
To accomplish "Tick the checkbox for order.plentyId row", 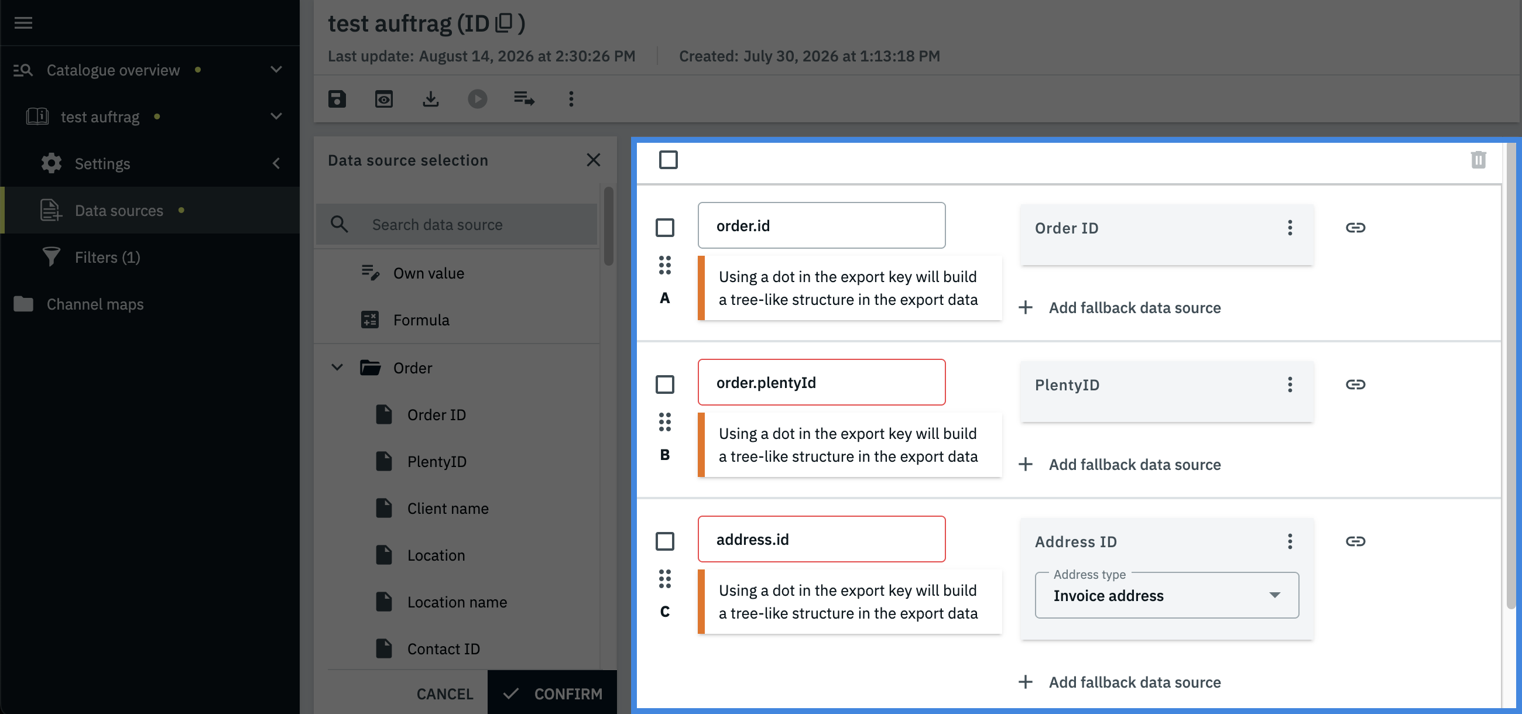I will pyautogui.click(x=664, y=385).
